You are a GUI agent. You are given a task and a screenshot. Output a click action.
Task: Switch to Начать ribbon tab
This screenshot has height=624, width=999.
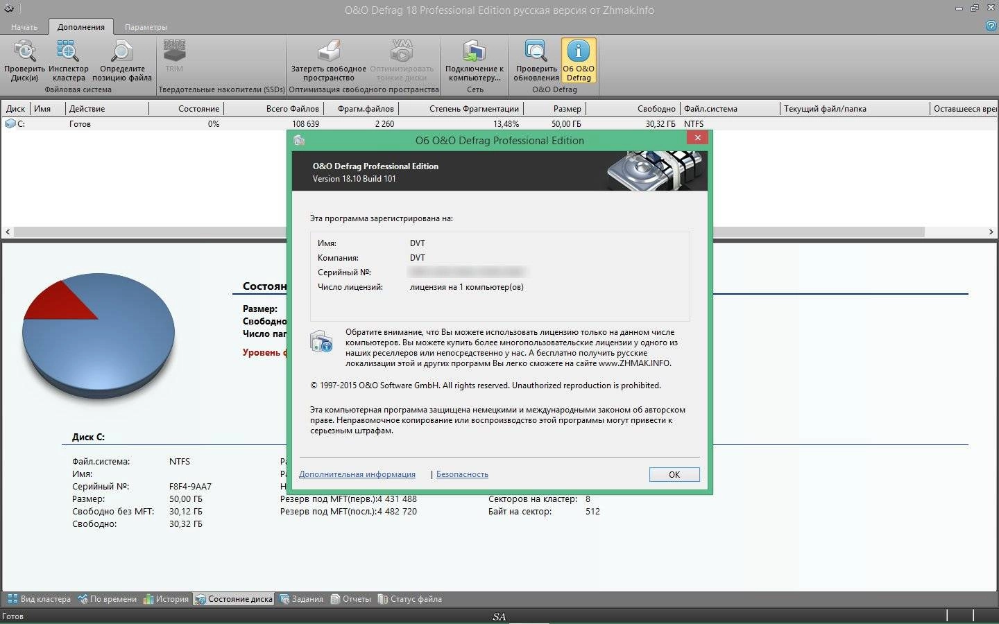click(24, 27)
